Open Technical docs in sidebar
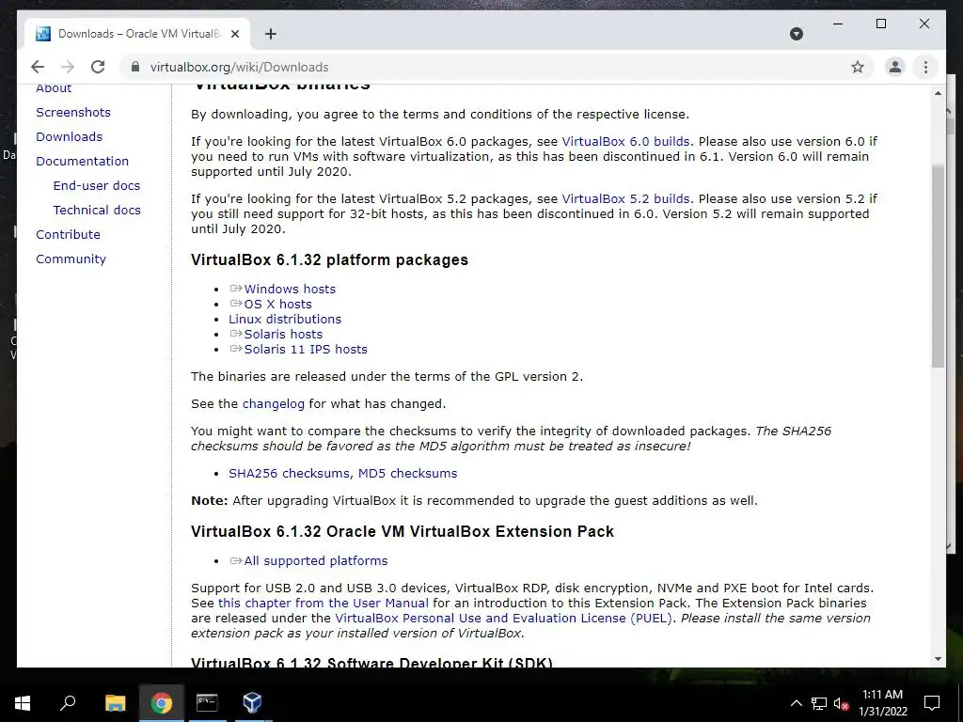Screen dimensions: 963x722 tap(97, 210)
